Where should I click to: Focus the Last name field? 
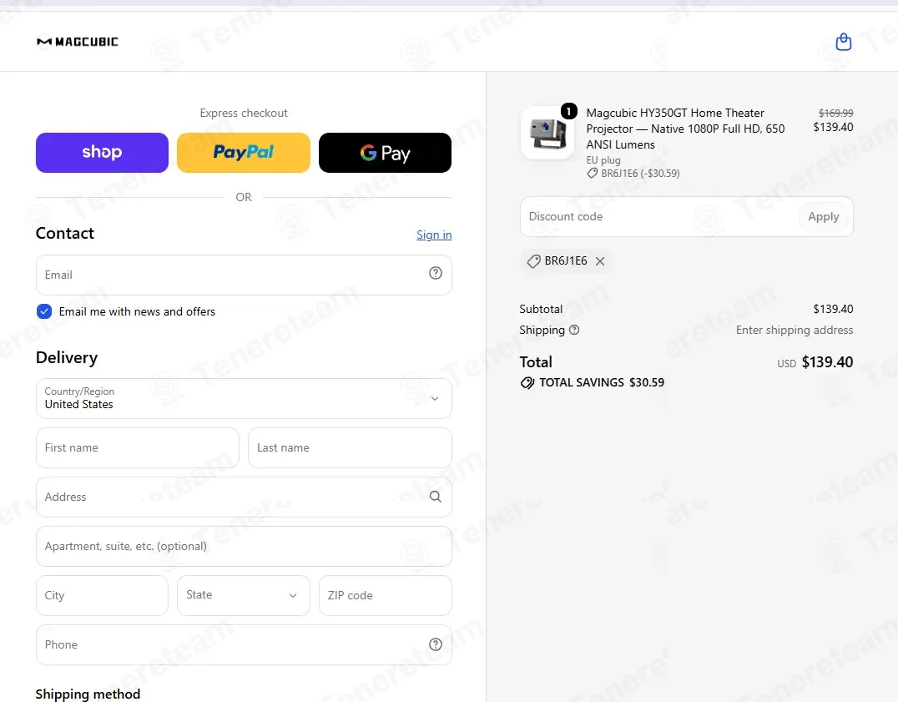tap(350, 447)
